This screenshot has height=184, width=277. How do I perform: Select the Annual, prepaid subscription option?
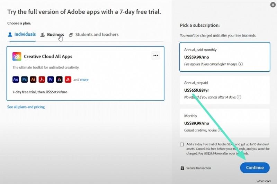click(x=224, y=90)
